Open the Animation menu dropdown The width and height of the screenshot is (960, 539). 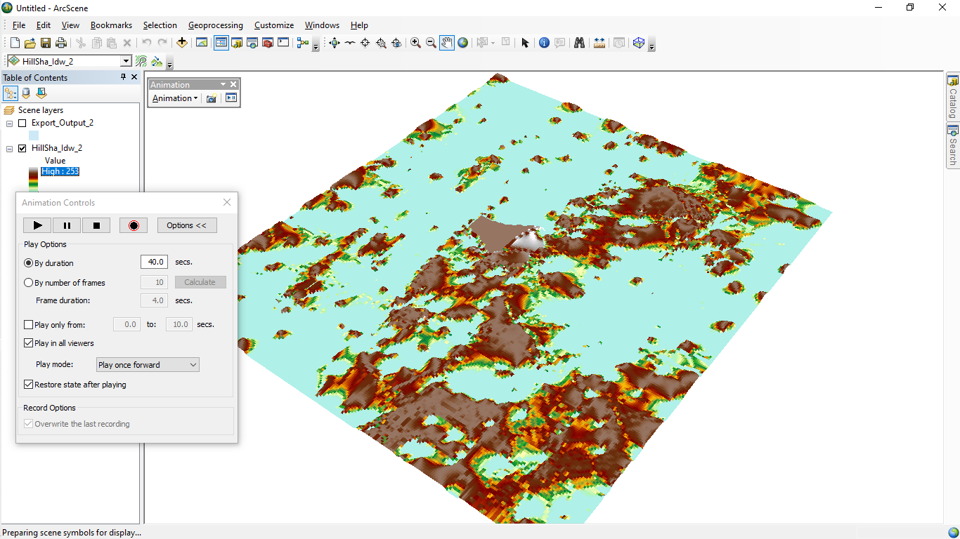pyautogui.click(x=174, y=98)
